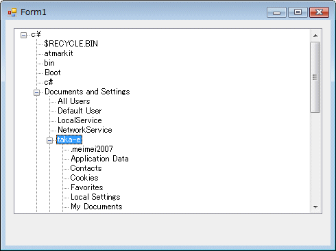This screenshot has width=336, height=251.
Task: Select the Default User node
Action: (x=80, y=111)
